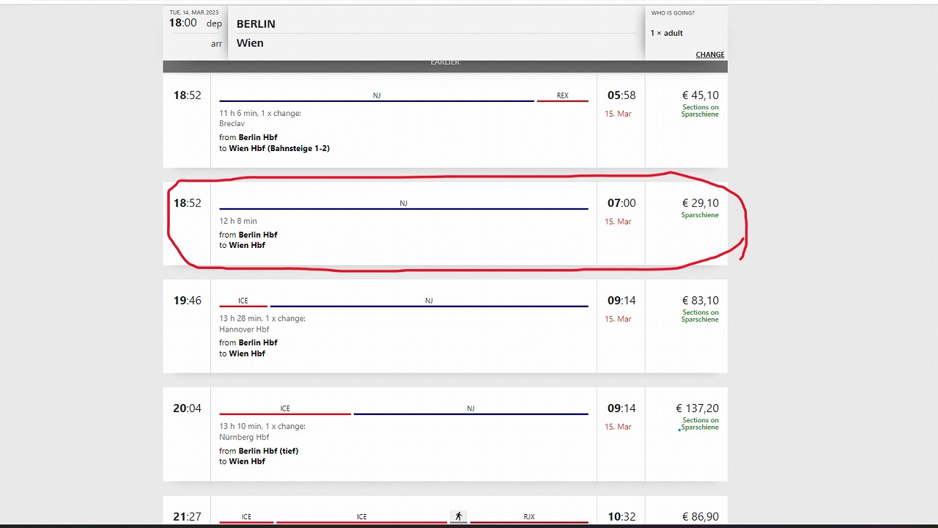
Task: Click the walking transfer icon in 21:27 connection
Action: [x=458, y=516]
